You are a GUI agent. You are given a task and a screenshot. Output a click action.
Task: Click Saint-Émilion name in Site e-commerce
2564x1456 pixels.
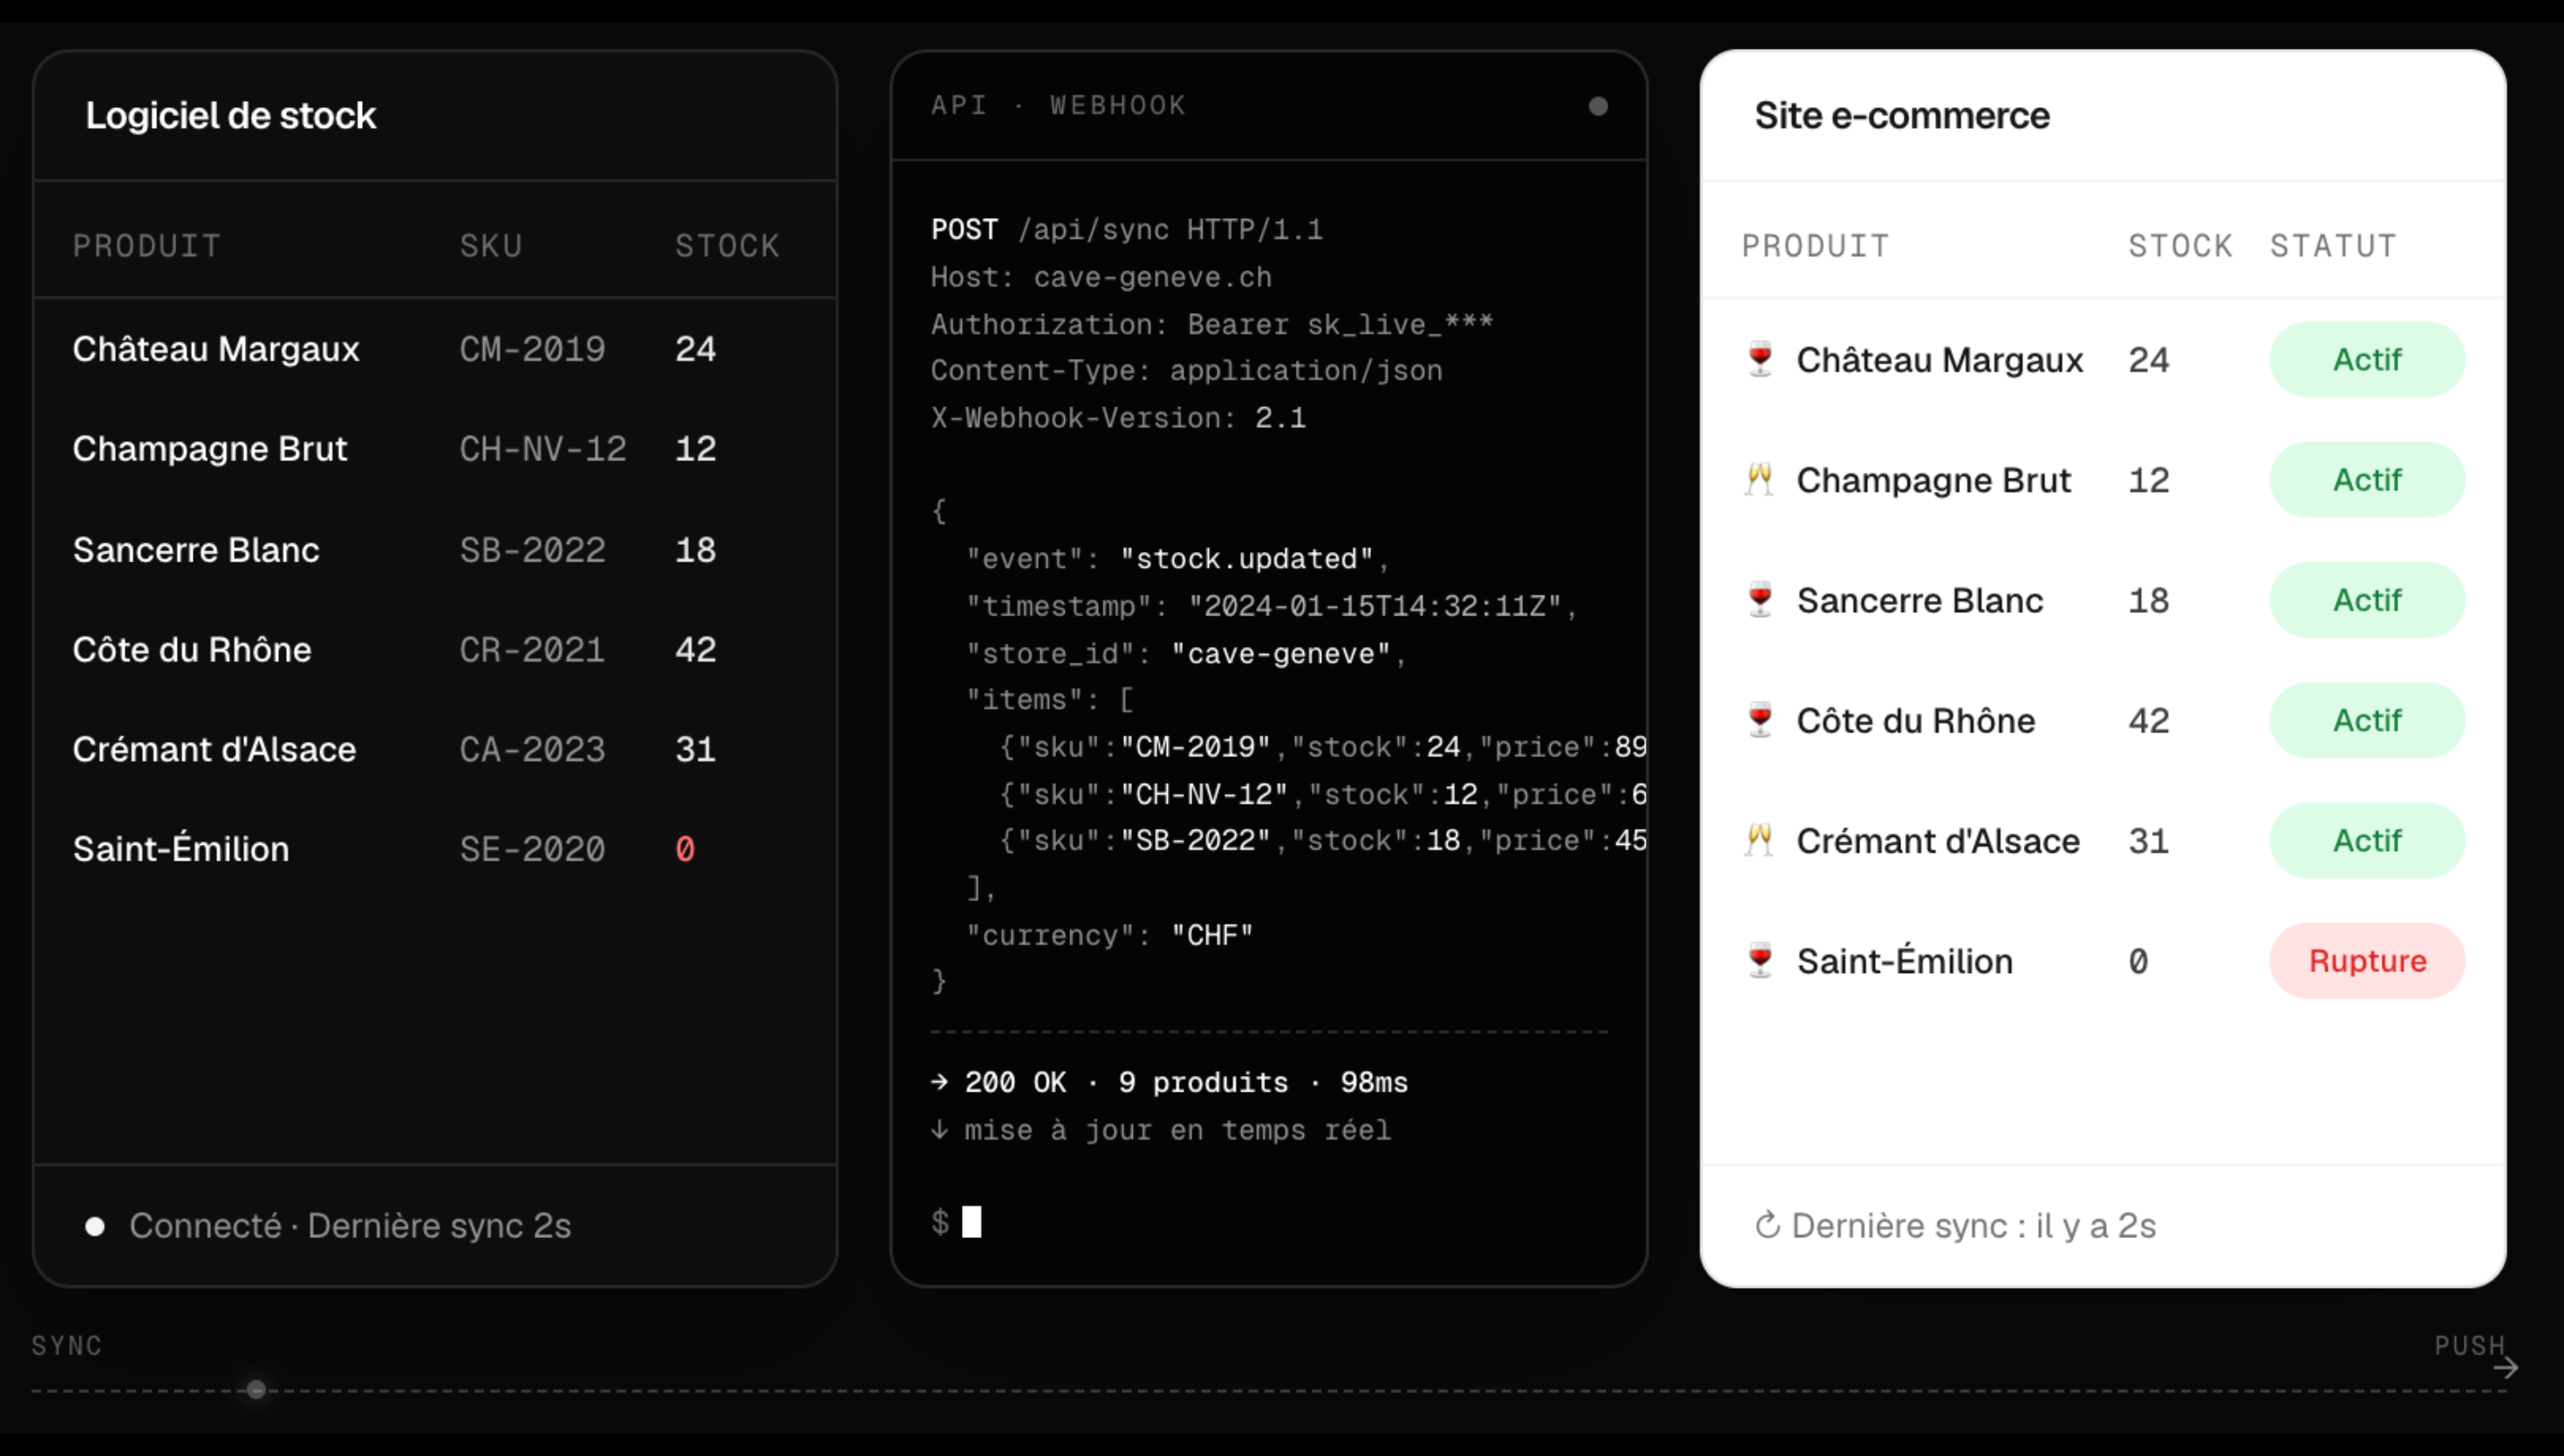tap(1904, 960)
